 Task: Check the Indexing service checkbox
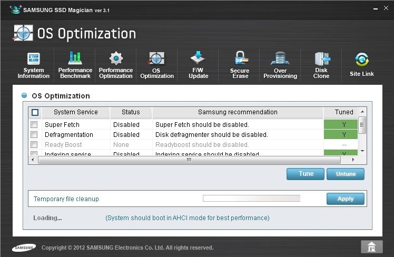(34, 153)
